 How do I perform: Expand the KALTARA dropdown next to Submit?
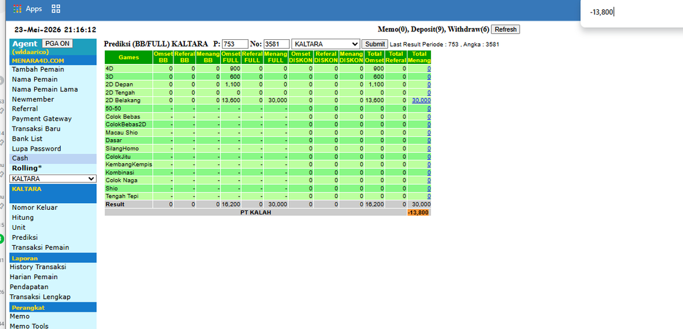pyautogui.click(x=325, y=44)
